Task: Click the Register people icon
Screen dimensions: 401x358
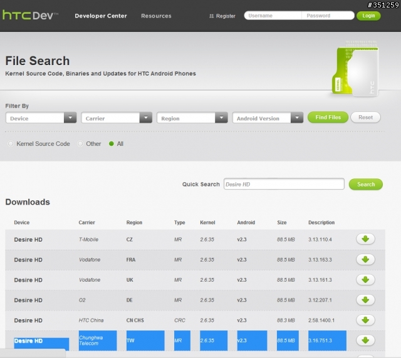Action: (211, 16)
